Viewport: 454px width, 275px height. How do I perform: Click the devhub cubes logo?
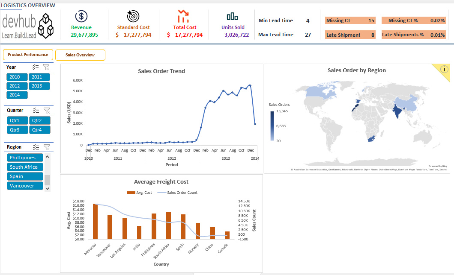point(46,26)
